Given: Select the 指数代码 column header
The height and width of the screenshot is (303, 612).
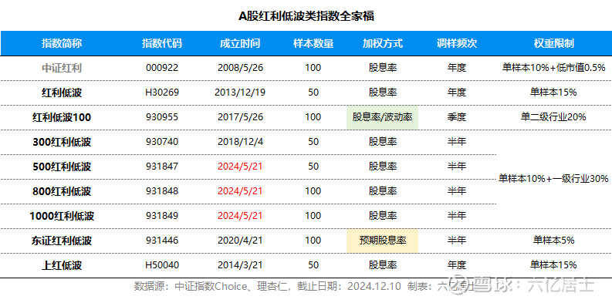Looking at the screenshot, I should [162, 43].
